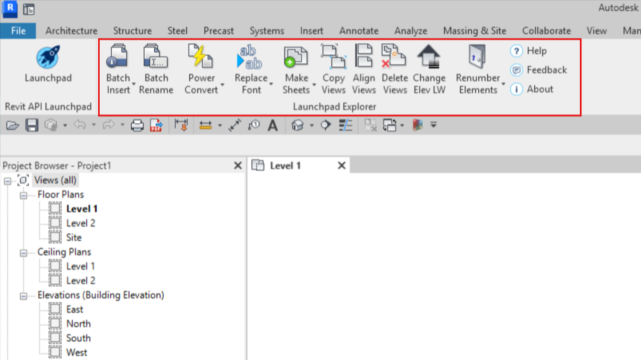Launch the Delete Views tool

click(x=395, y=68)
